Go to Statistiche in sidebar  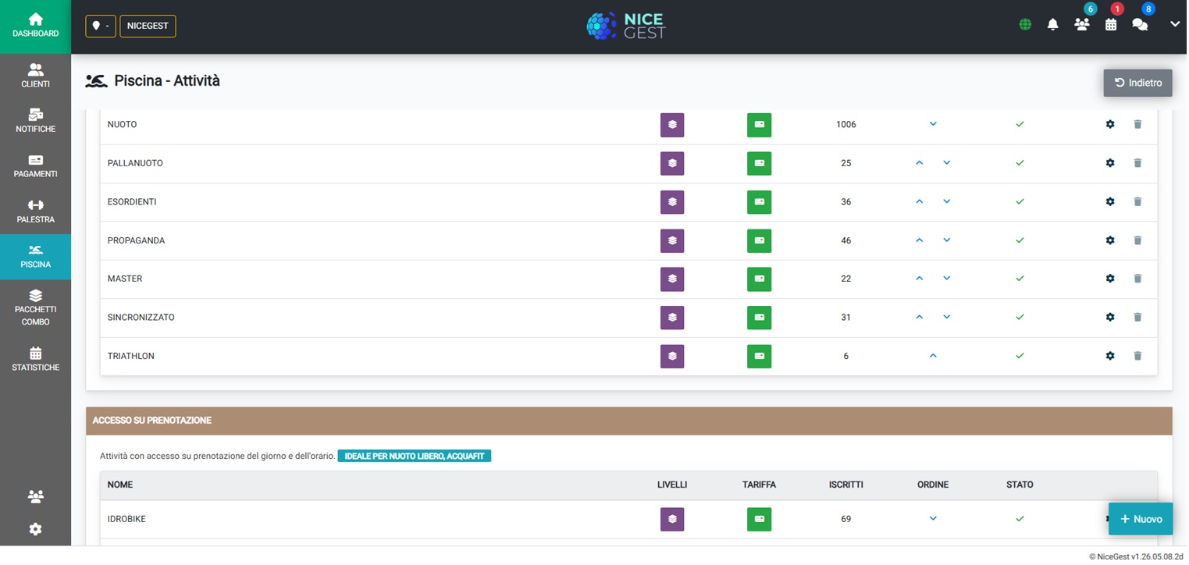(x=35, y=359)
